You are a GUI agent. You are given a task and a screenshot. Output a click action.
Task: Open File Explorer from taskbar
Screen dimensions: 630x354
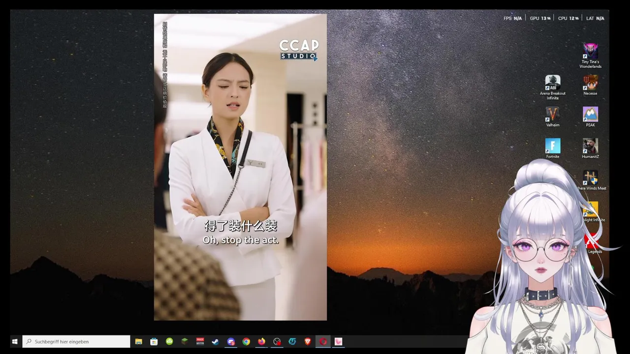(x=139, y=341)
